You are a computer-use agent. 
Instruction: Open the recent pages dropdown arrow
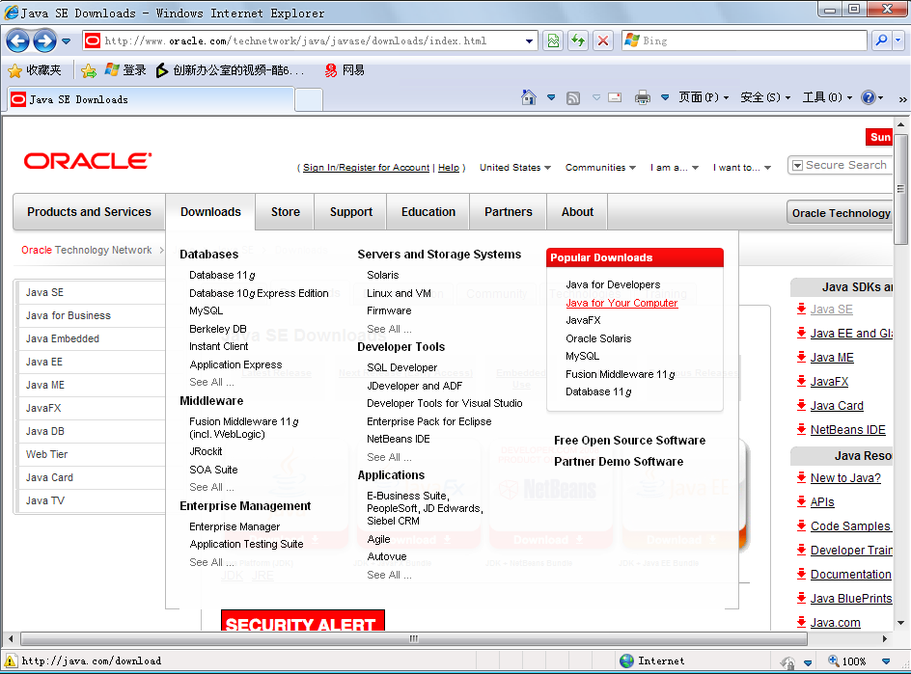coord(67,41)
